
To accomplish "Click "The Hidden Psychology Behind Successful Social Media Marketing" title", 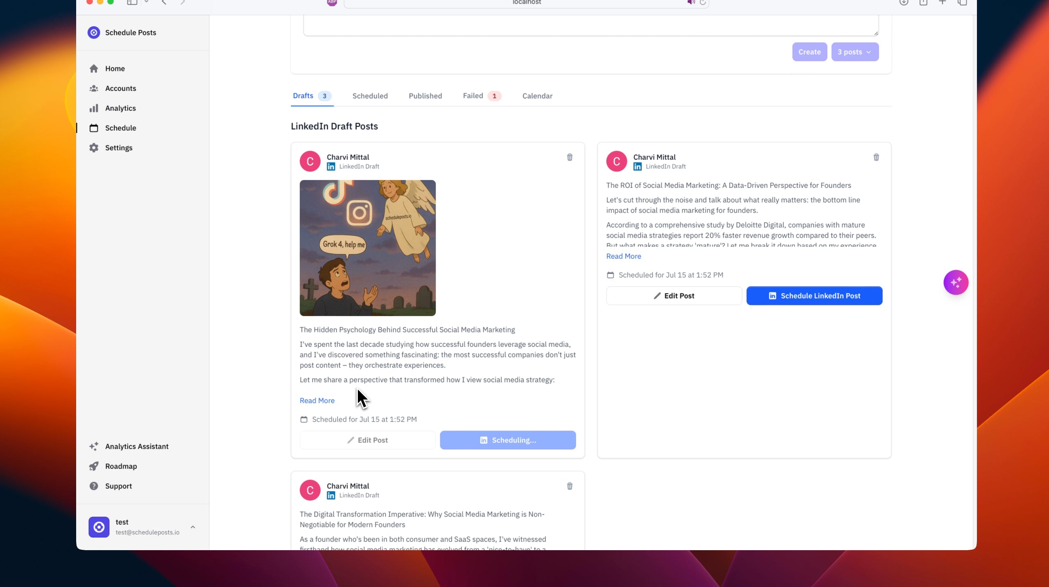I will [x=407, y=330].
